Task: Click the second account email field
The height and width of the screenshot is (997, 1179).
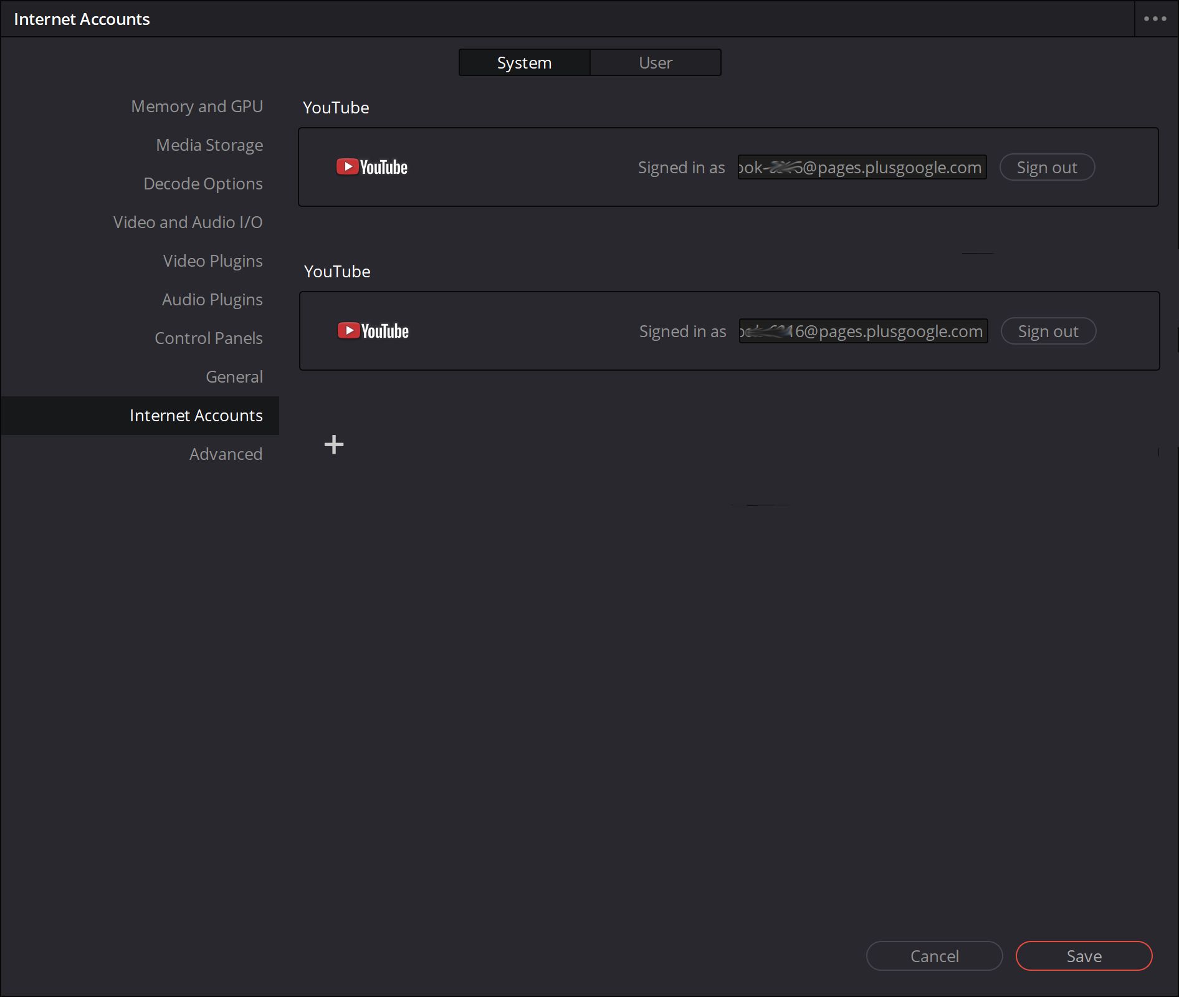Action: (864, 331)
